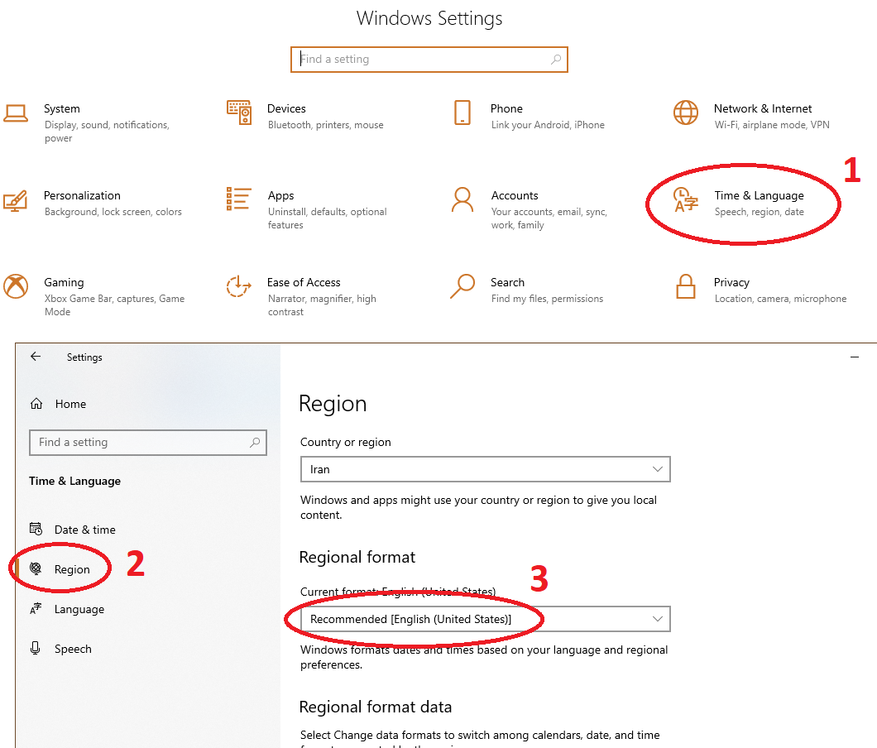Go to Home in Settings sidebar
Image resolution: width=877 pixels, height=748 pixels.
coord(70,404)
